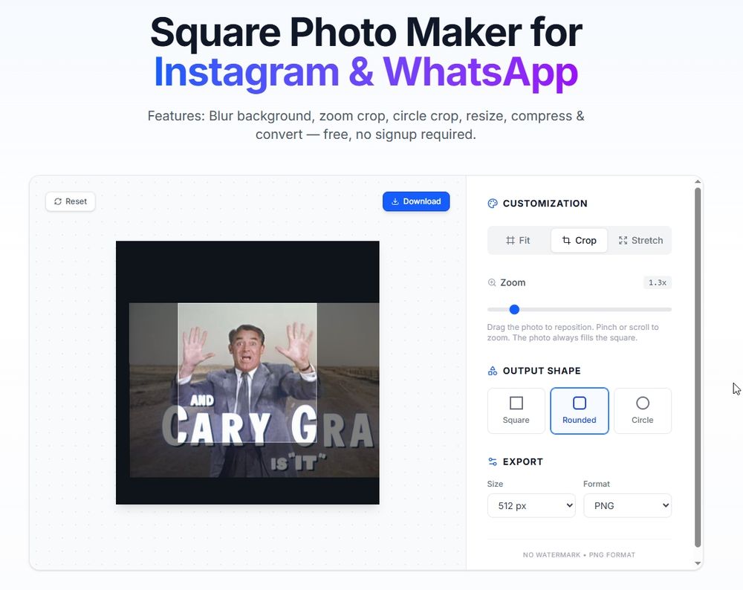
Task: Click the customization palette icon
Action: point(493,204)
